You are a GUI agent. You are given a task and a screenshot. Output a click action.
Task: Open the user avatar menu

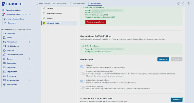pos(188,4)
